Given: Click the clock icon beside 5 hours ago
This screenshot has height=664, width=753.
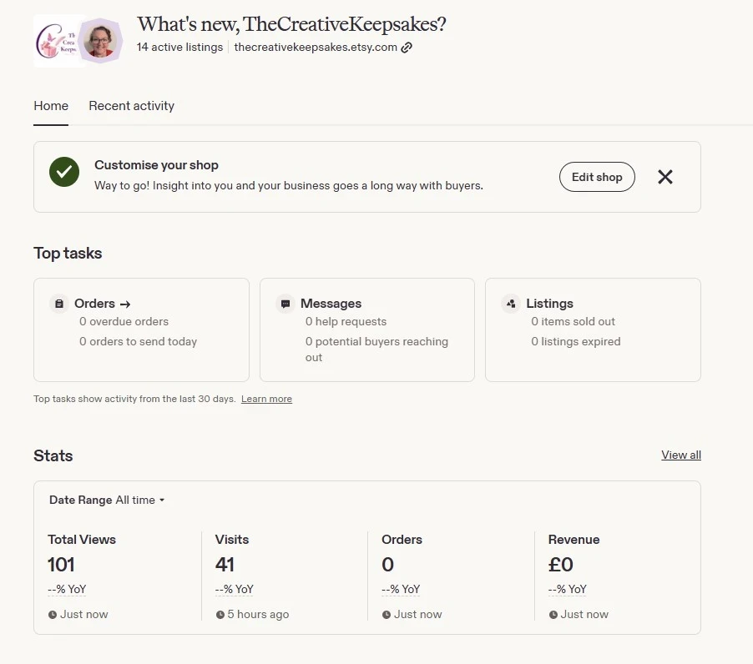Looking at the screenshot, I should 220,615.
